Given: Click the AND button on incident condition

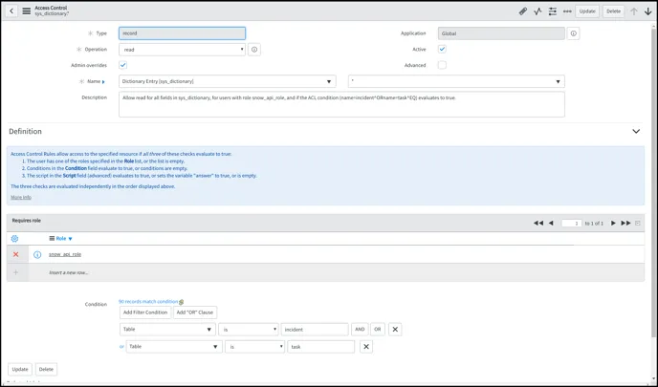Looking at the screenshot, I should (360, 330).
